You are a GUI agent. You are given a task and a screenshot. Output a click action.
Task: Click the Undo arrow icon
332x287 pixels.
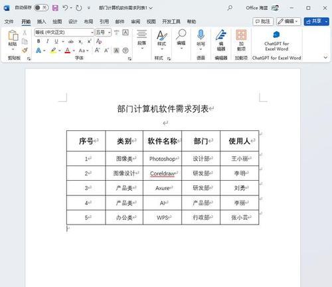65,8
